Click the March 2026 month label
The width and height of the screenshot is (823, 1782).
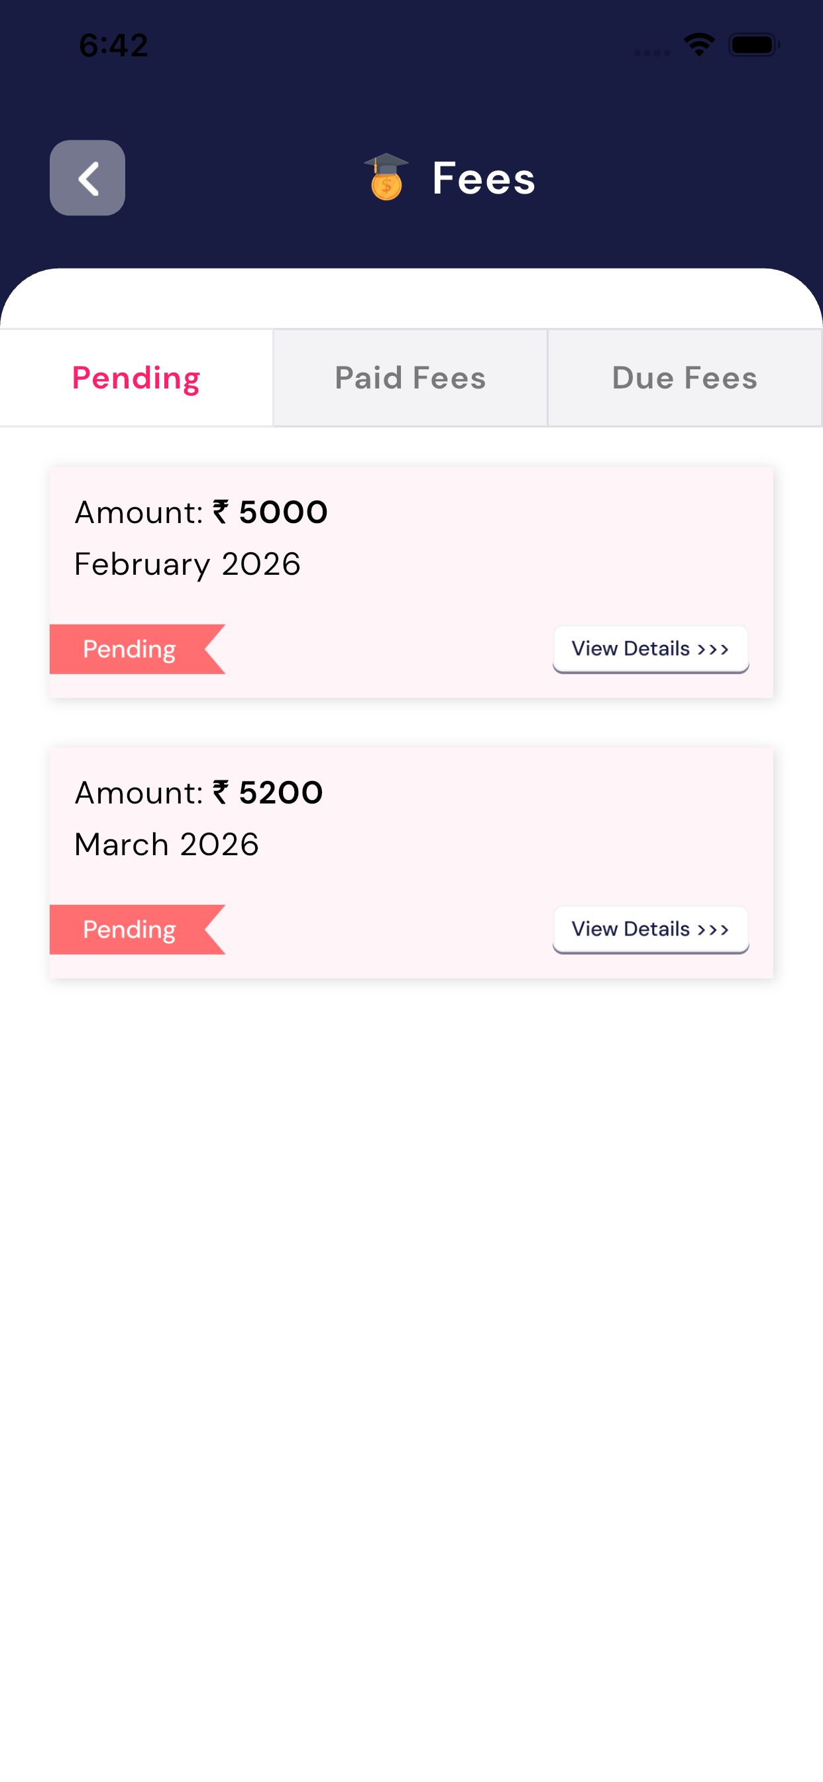click(x=167, y=844)
